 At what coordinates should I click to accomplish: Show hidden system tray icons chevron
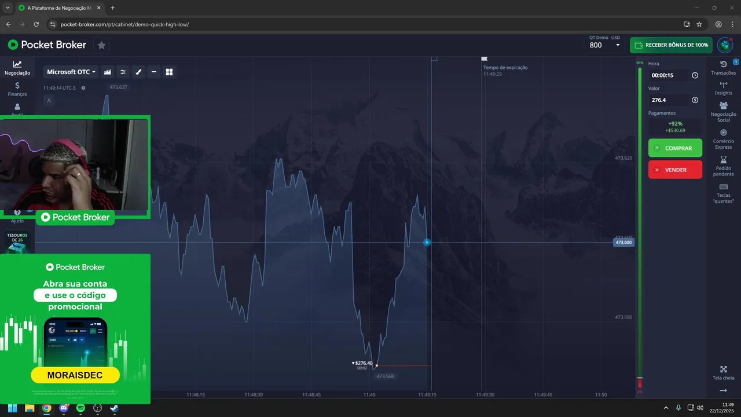(x=666, y=408)
